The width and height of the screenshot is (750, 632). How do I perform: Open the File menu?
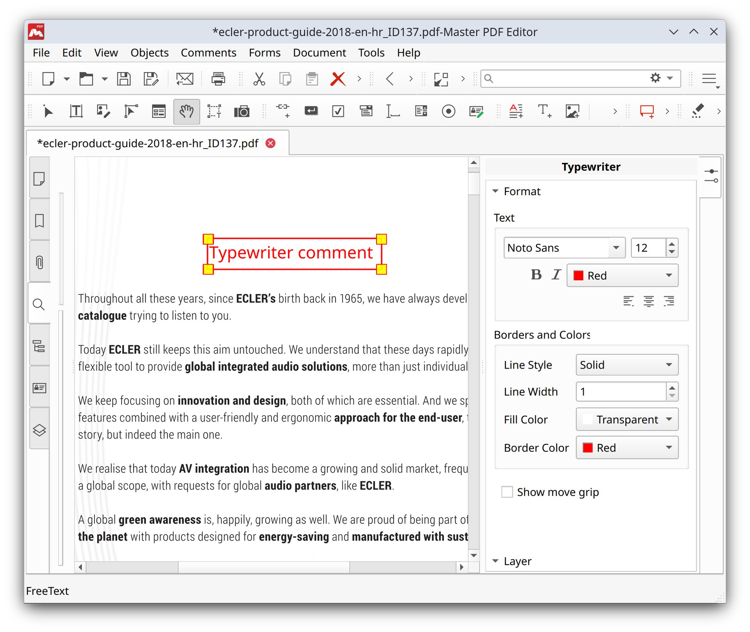41,53
